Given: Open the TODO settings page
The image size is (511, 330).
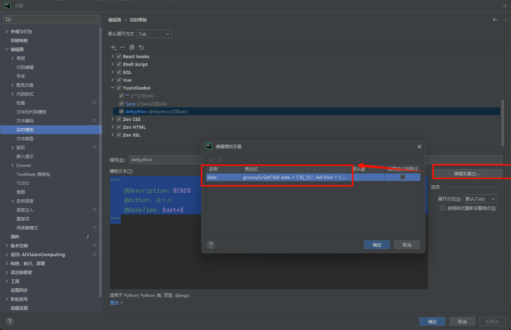Looking at the screenshot, I should [x=23, y=183].
